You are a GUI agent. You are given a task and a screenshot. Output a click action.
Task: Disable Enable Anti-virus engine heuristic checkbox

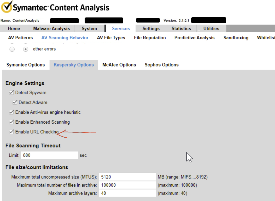(11, 112)
